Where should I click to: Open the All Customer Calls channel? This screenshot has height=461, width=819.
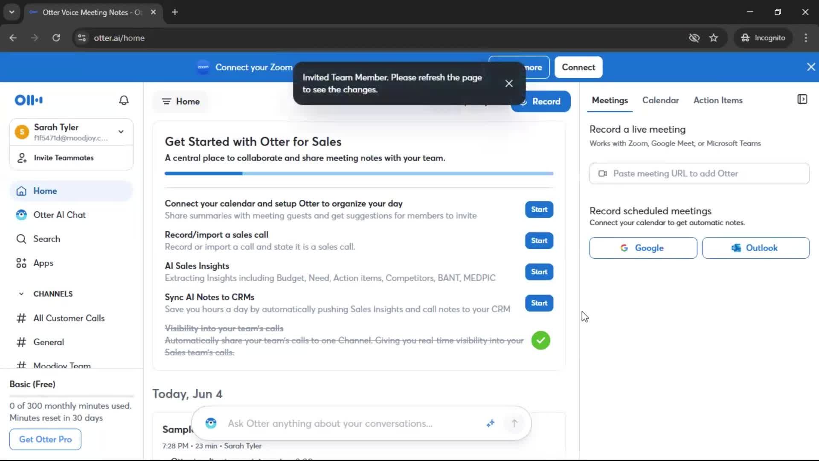tap(71, 318)
